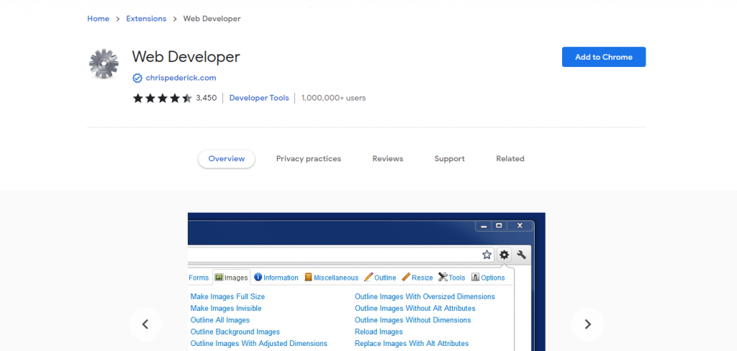Click the bookmark star icon in screenshot

(487, 255)
